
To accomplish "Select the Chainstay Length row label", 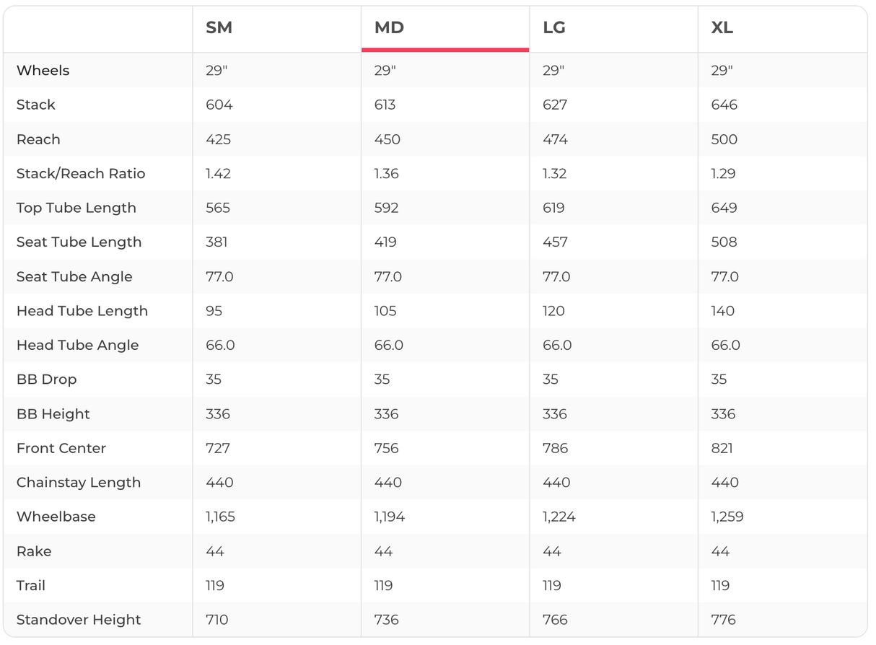I will click(x=79, y=483).
